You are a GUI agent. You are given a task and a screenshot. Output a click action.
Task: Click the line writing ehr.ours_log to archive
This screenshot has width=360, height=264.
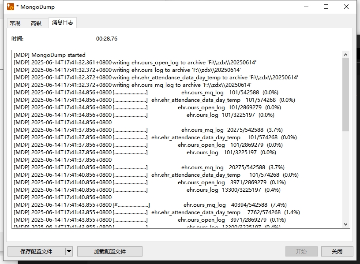click(x=127, y=70)
